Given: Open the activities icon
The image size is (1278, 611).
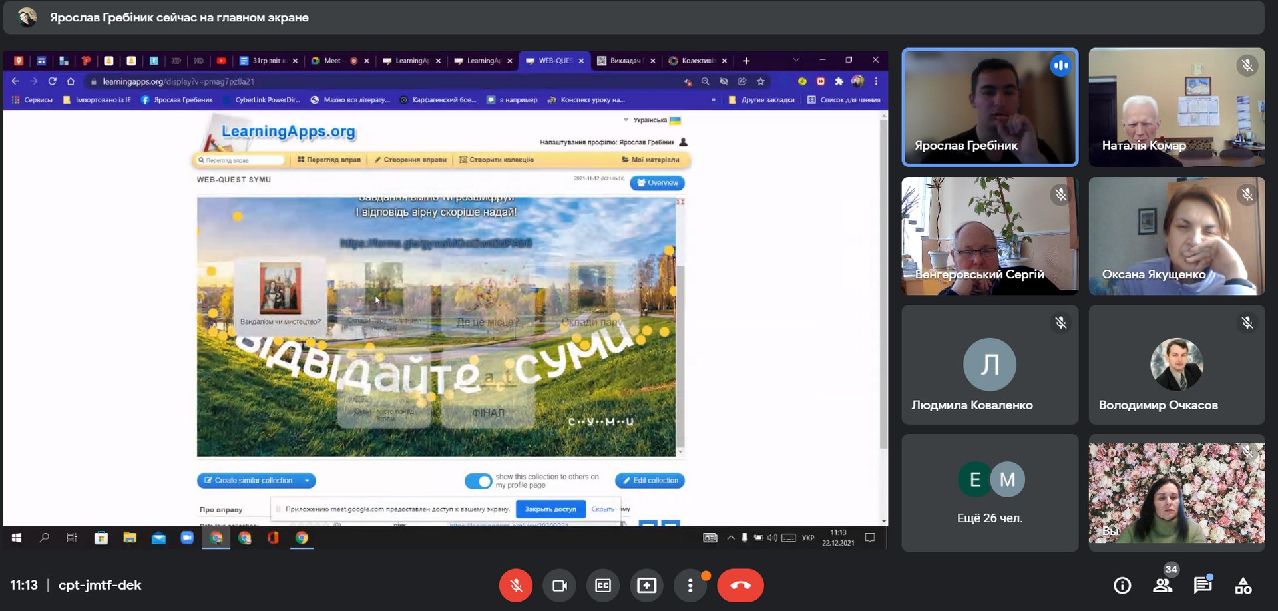Looking at the screenshot, I should (x=1243, y=586).
